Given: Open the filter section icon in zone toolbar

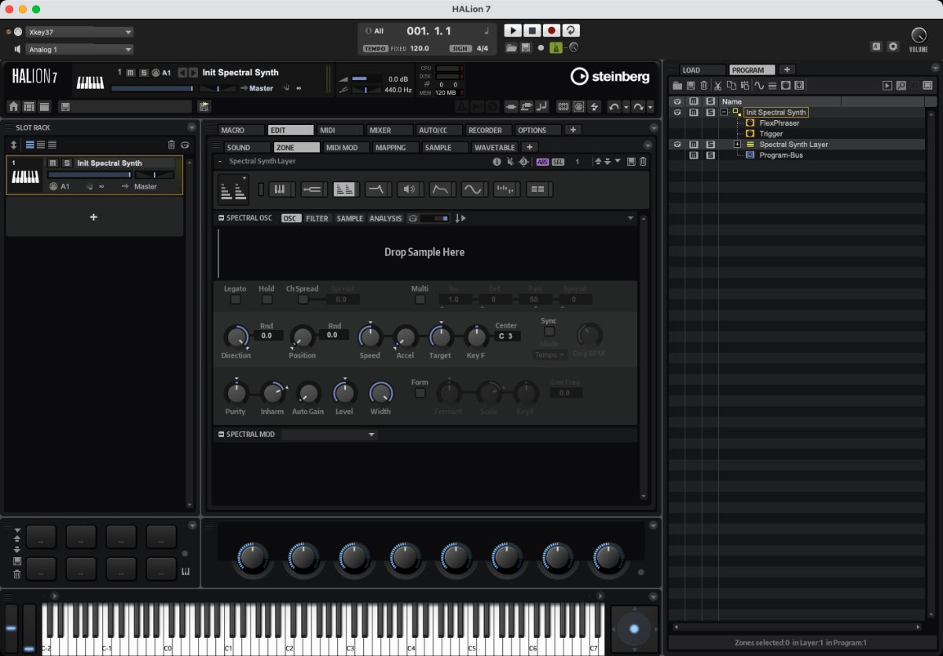Looking at the screenshot, I should pos(378,189).
